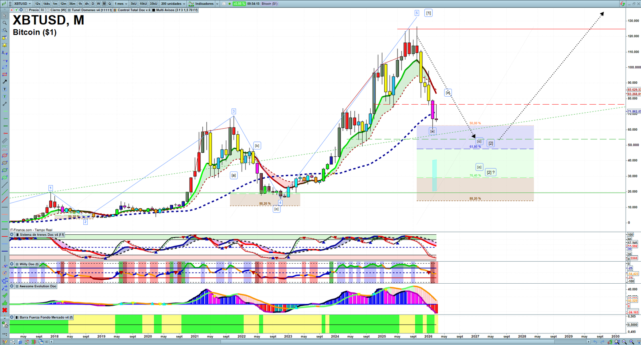Close the Willy Doc indicator panel
This screenshot has height=345, width=641.
pos(12,264)
